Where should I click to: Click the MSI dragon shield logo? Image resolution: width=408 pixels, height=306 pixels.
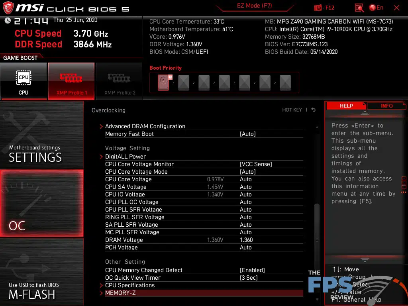click(x=8, y=8)
